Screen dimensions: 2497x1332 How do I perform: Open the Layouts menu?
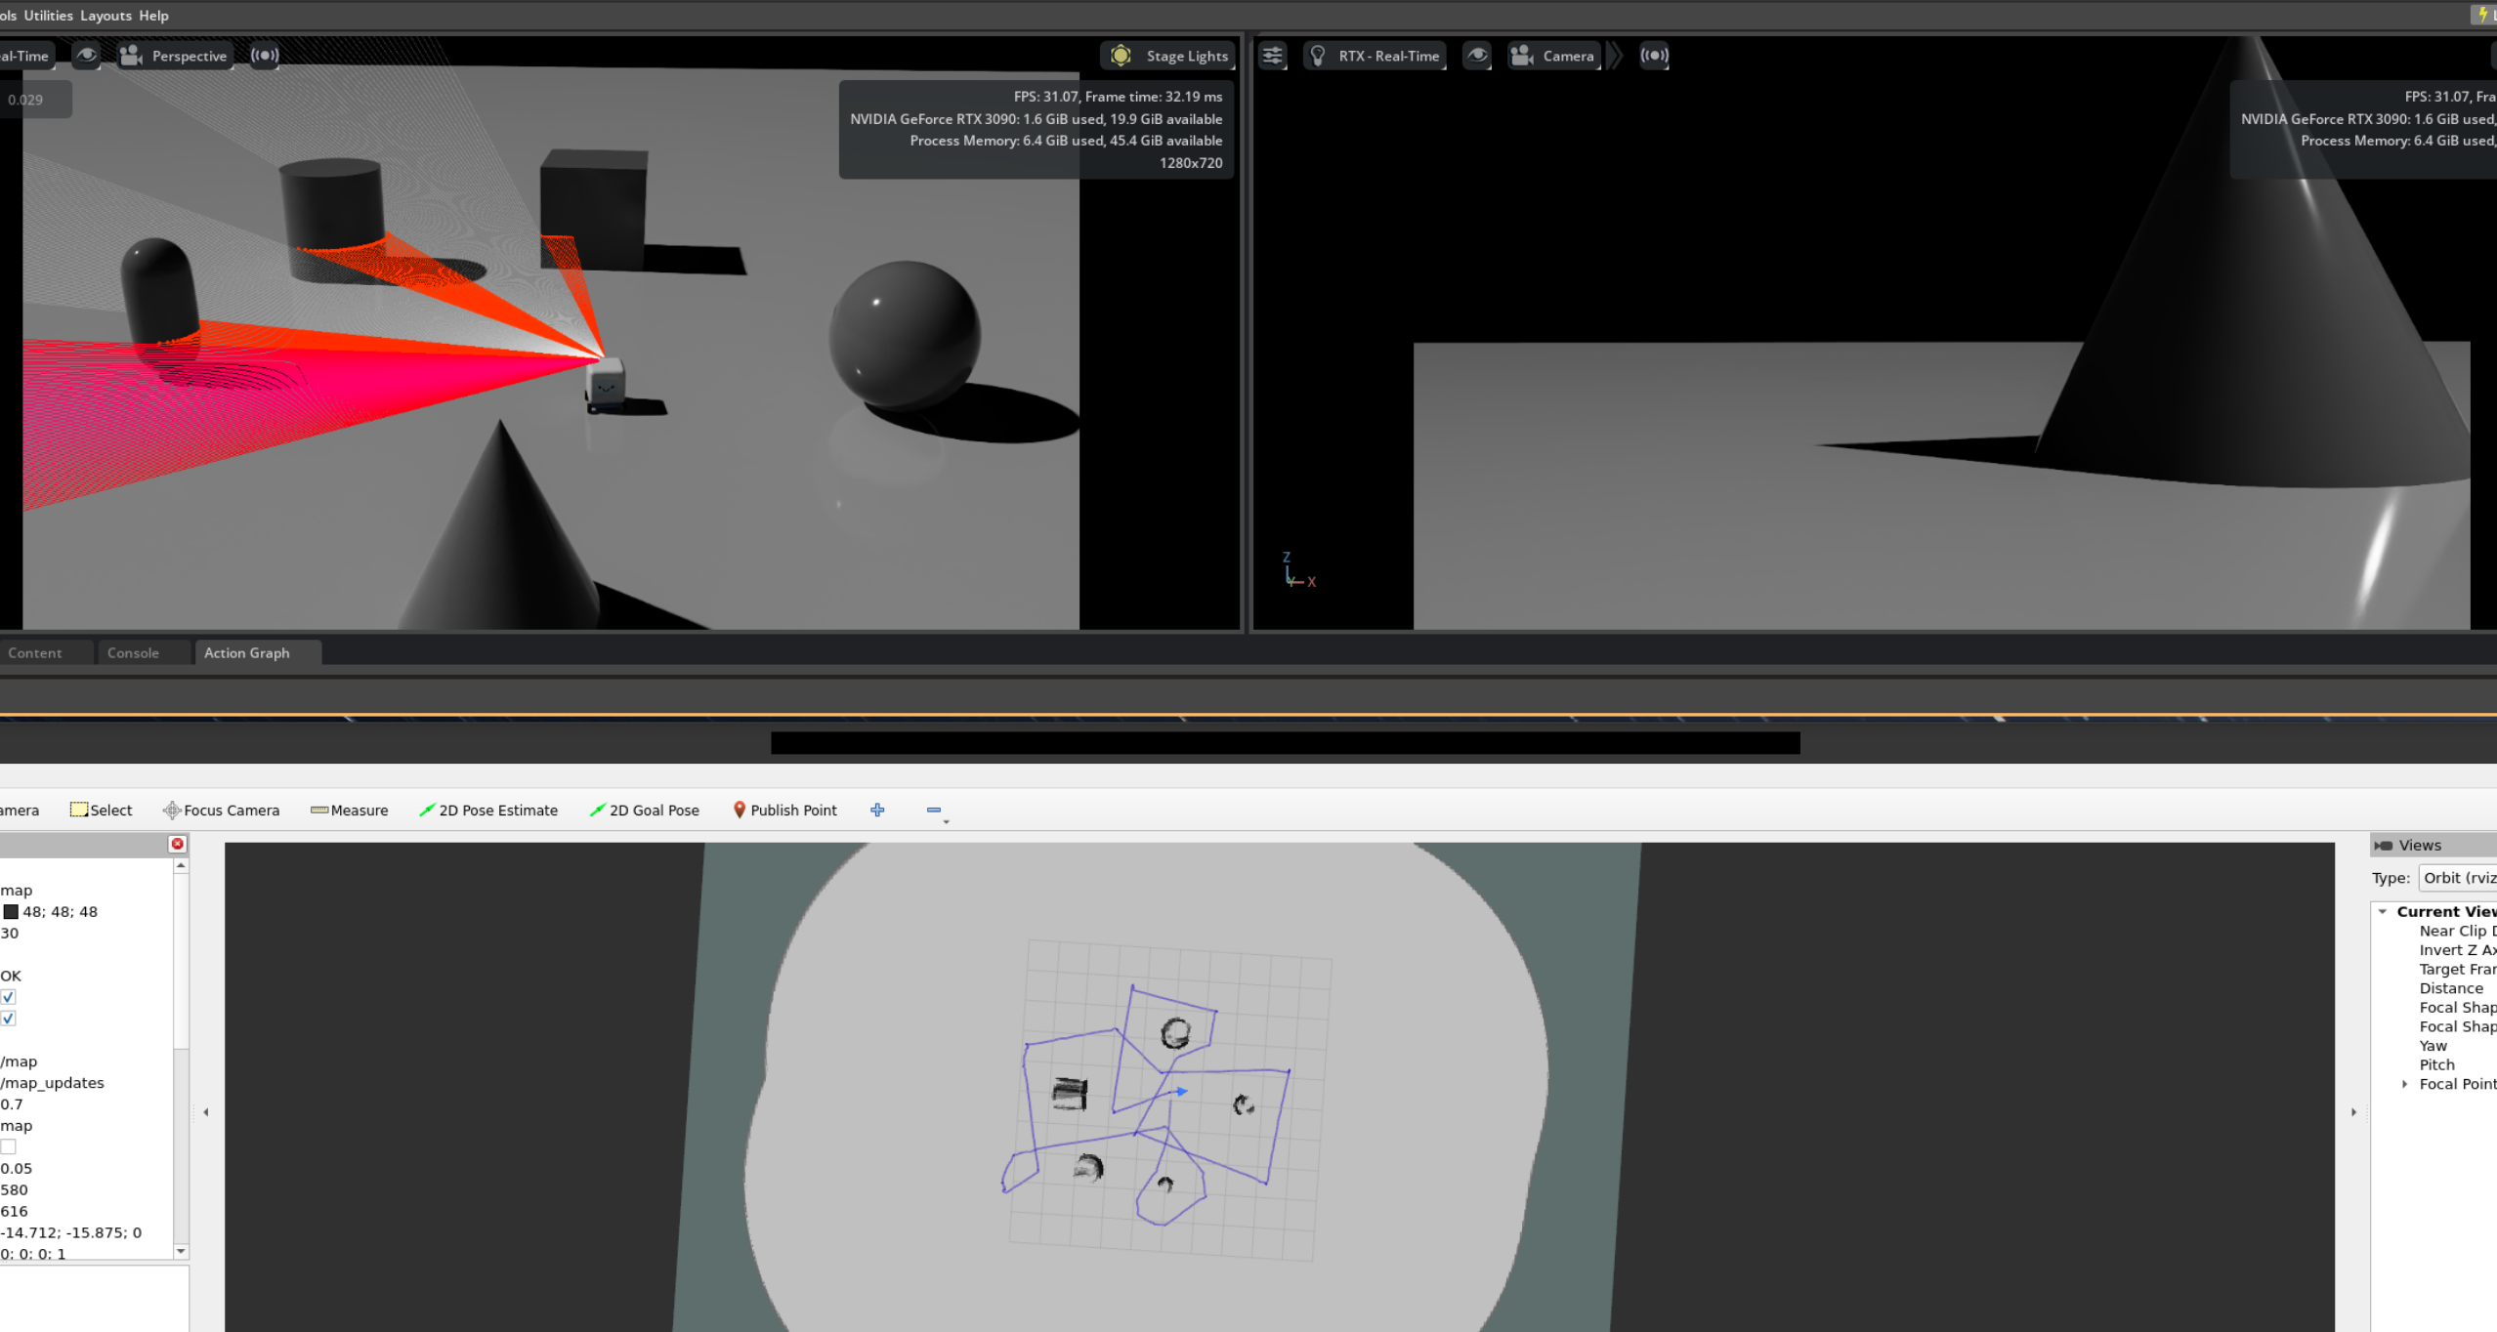point(106,16)
